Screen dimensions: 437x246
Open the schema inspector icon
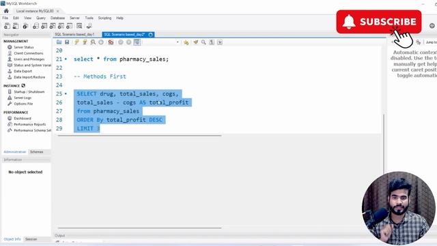pyautogui.click(x=25, y=26)
